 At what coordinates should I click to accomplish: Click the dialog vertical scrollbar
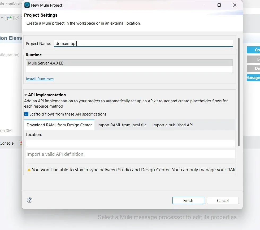pyautogui.click(x=239, y=92)
